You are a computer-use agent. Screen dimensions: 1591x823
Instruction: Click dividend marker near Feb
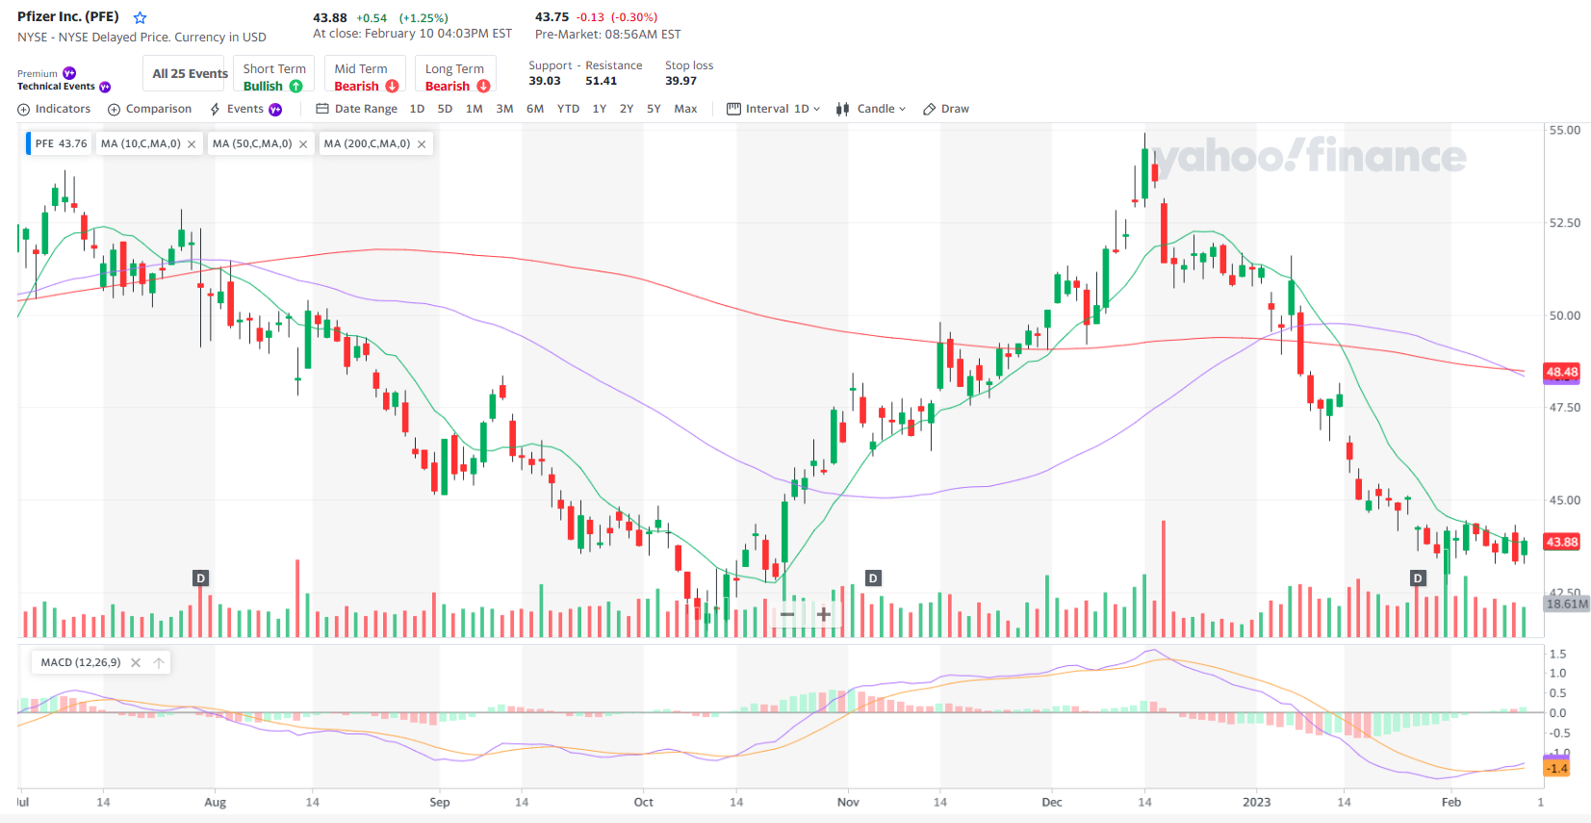(x=1418, y=578)
